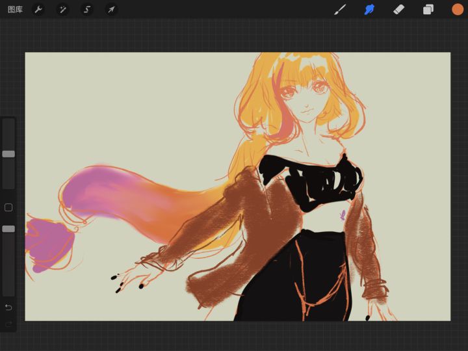Tap the square modify button in sidebar
The image size is (468, 351).
coord(8,207)
